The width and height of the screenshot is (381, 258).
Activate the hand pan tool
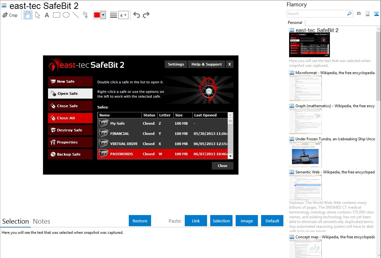(x=28, y=15)
